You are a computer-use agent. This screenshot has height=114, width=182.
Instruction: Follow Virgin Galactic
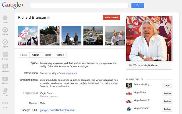(167, 109)
